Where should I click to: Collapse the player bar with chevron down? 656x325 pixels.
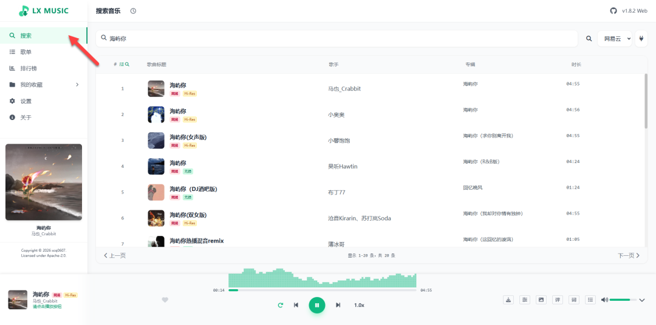tap(642, 300)
